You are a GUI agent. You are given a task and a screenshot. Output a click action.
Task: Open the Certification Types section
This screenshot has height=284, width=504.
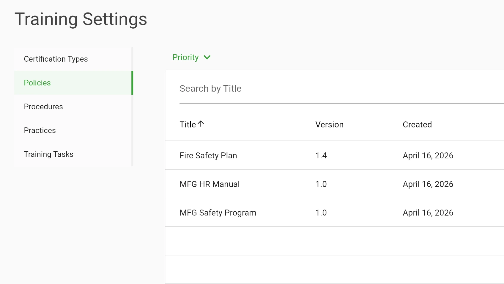(56, 59)
